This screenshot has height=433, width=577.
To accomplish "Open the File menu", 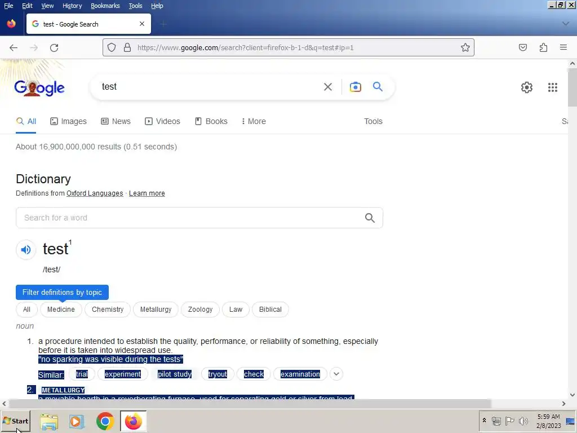I will click(x=8, y=6).
